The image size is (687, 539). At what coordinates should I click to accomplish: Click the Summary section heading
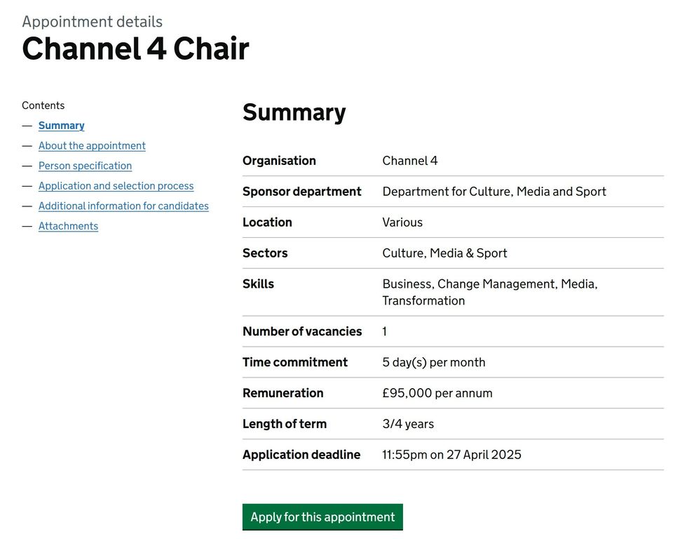tap(294, 112)
